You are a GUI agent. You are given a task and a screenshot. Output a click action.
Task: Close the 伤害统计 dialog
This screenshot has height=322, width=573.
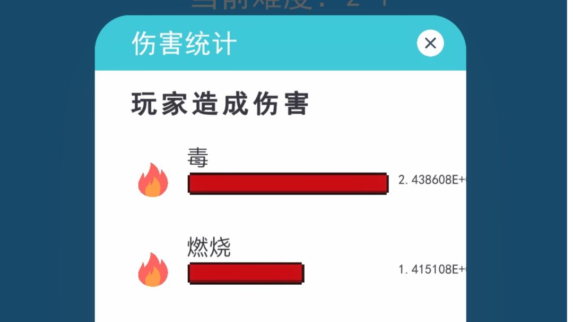(430, 43)
